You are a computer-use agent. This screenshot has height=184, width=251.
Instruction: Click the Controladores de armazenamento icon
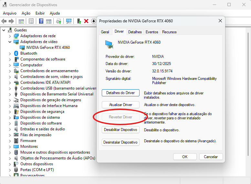pos(16,71)
